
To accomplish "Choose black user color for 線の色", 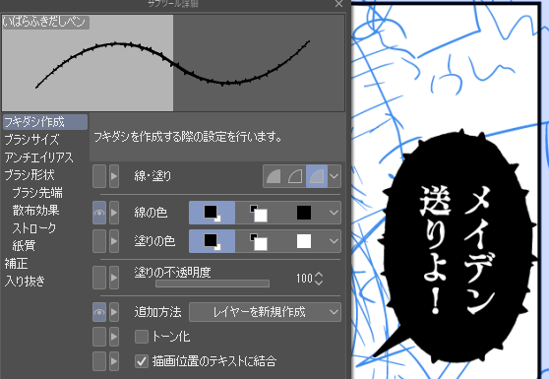I will click(x=304, y=213).
